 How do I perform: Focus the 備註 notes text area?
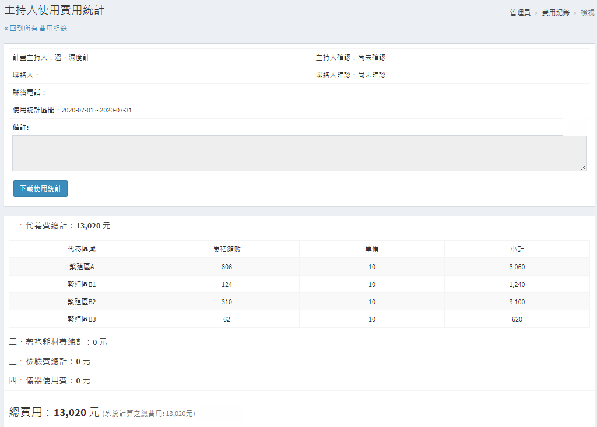point(298,153)
